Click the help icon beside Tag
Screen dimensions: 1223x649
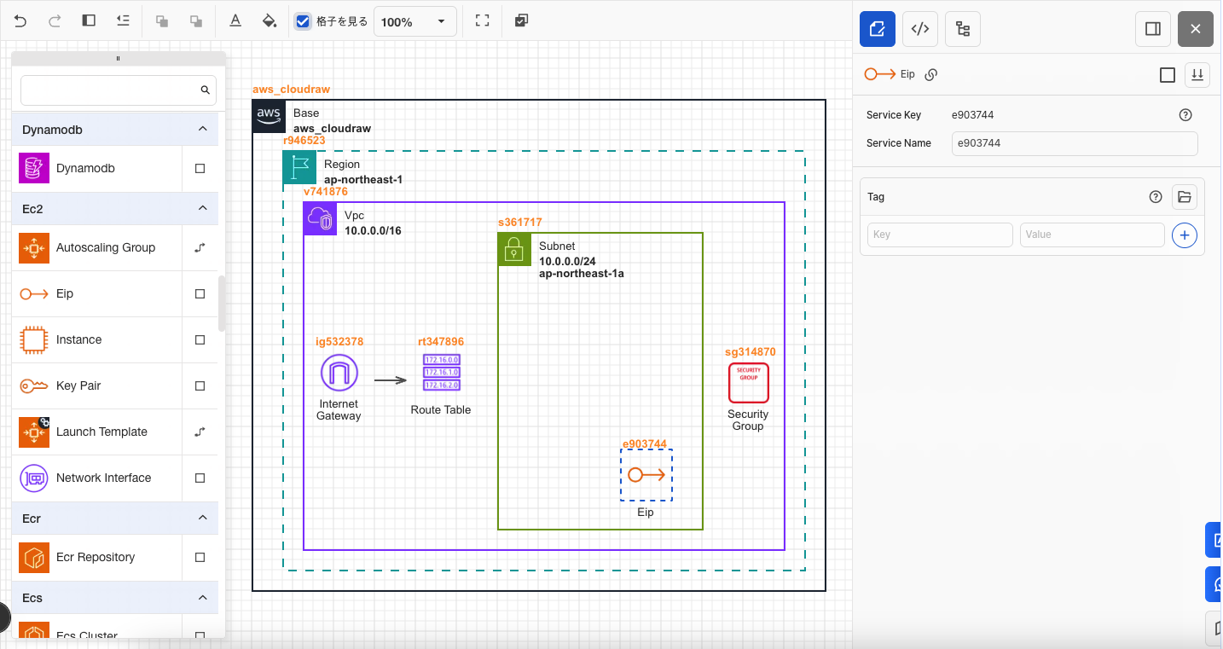1156,197
